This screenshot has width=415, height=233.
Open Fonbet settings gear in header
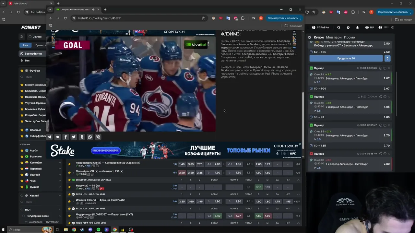(348, 28)
